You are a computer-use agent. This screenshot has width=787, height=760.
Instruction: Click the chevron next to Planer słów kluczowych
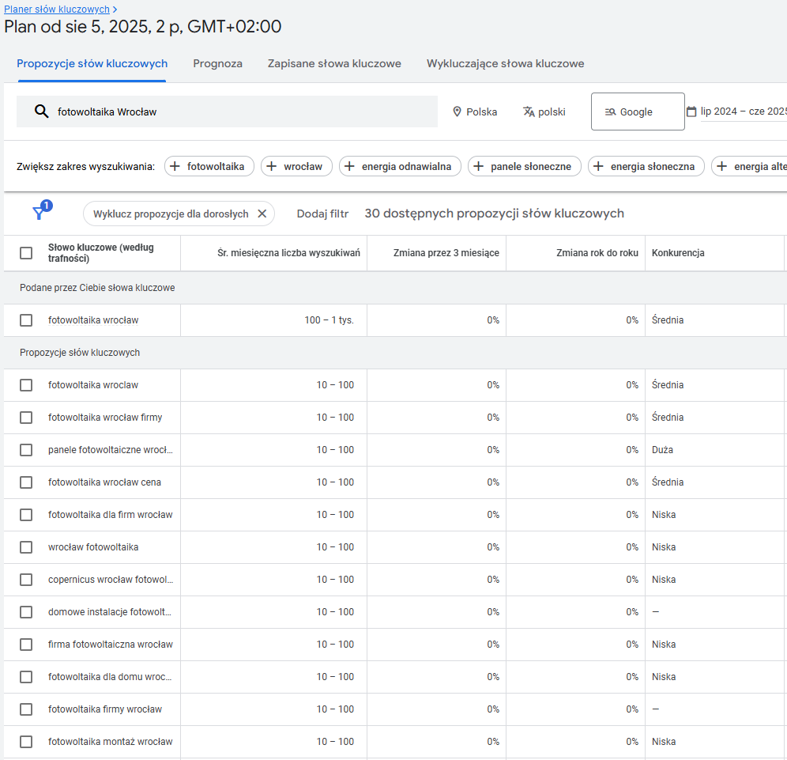click(x=115, y=9)
